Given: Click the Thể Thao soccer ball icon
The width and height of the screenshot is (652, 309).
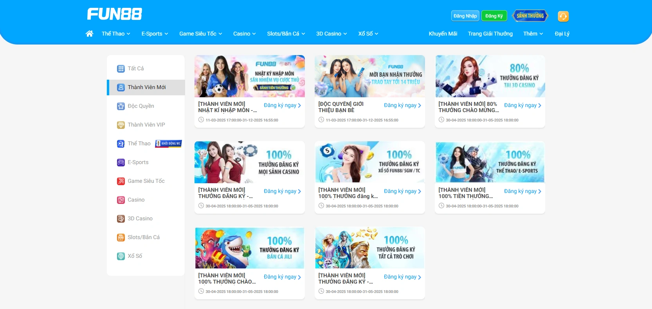Looking at the screenshot, I should click(121, 144).
